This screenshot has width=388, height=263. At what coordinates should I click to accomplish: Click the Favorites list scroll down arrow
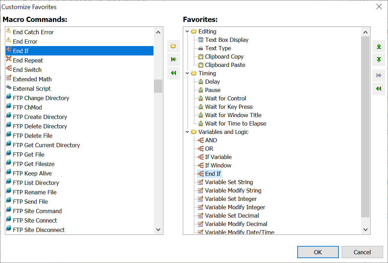pyautogui.click(x=365, y=230)
